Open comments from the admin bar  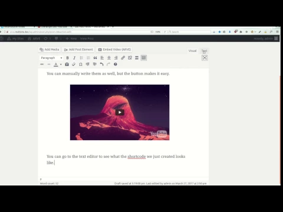coord(58,39)
